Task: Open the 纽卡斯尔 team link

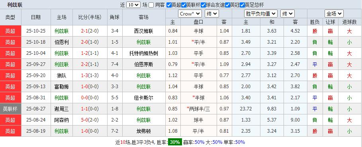Action: point(144,98)
